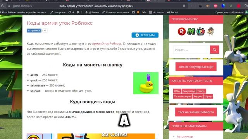
Task: Click the Куда вводить коды heading
Action: click(93, 102)
